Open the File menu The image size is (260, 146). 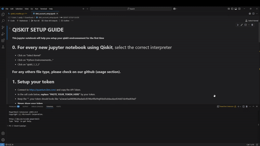[x=7, y=9]
